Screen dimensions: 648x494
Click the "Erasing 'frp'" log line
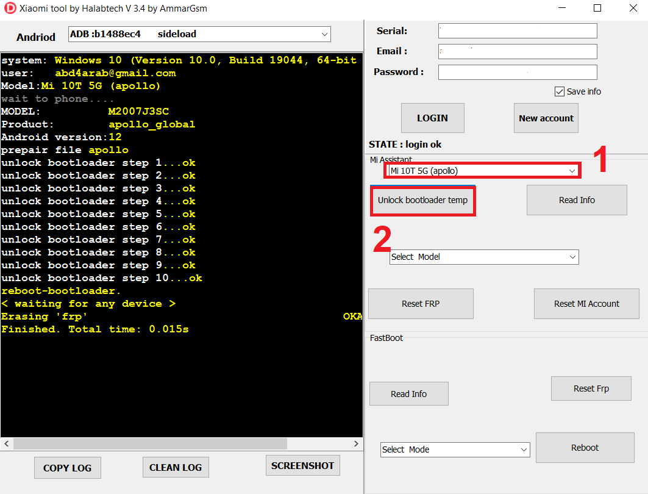pos(45,317)
